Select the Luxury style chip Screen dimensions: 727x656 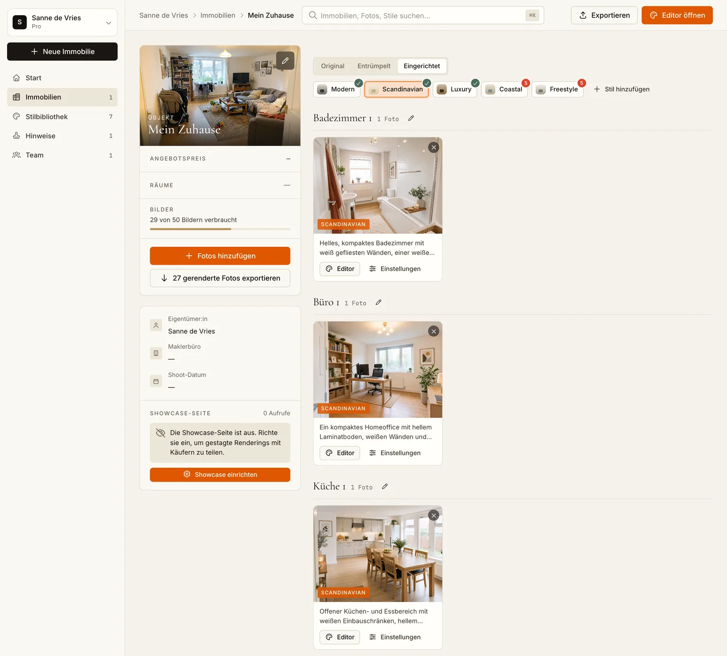[x=455, y=89]
